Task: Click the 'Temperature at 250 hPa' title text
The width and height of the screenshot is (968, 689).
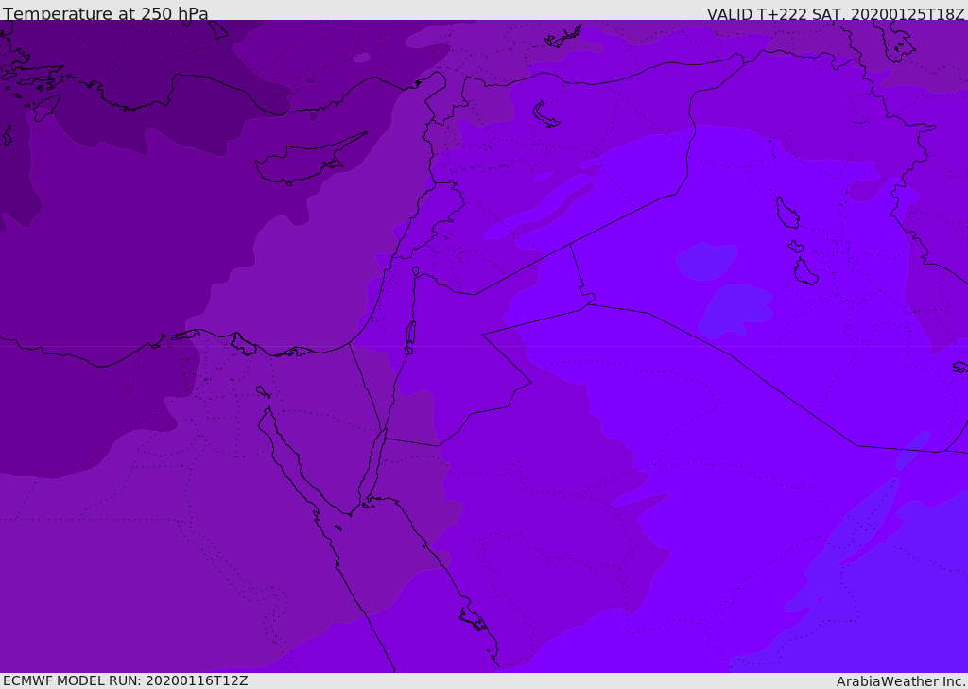Action: (106, 13)
